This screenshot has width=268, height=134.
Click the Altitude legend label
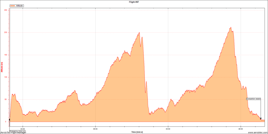pyautogui.click(x=20, y=5)
